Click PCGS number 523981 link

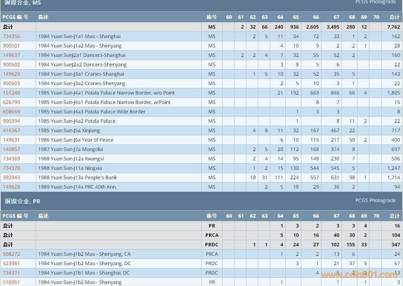point(11,263)
